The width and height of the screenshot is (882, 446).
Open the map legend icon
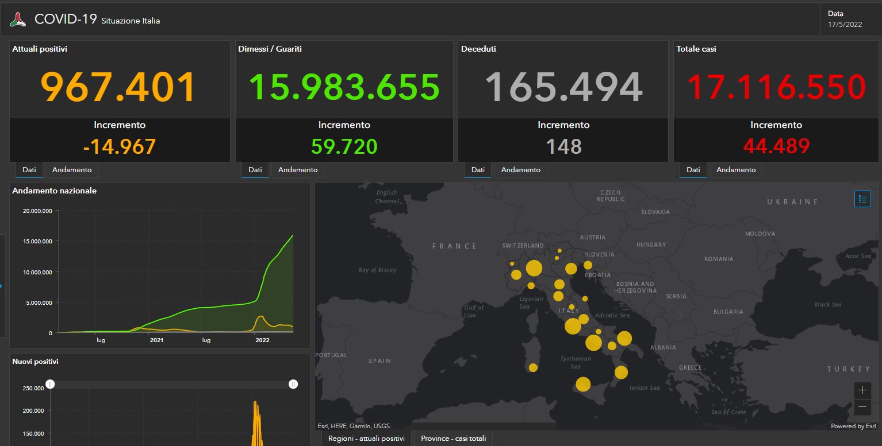coord(862,199)
